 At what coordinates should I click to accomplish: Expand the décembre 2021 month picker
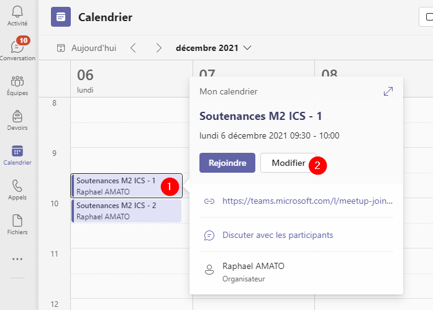(x=213, y=47)
